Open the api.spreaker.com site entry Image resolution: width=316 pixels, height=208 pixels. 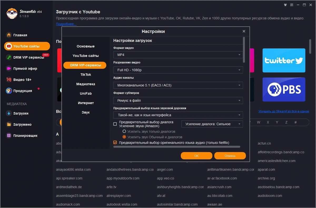(69, 178)
